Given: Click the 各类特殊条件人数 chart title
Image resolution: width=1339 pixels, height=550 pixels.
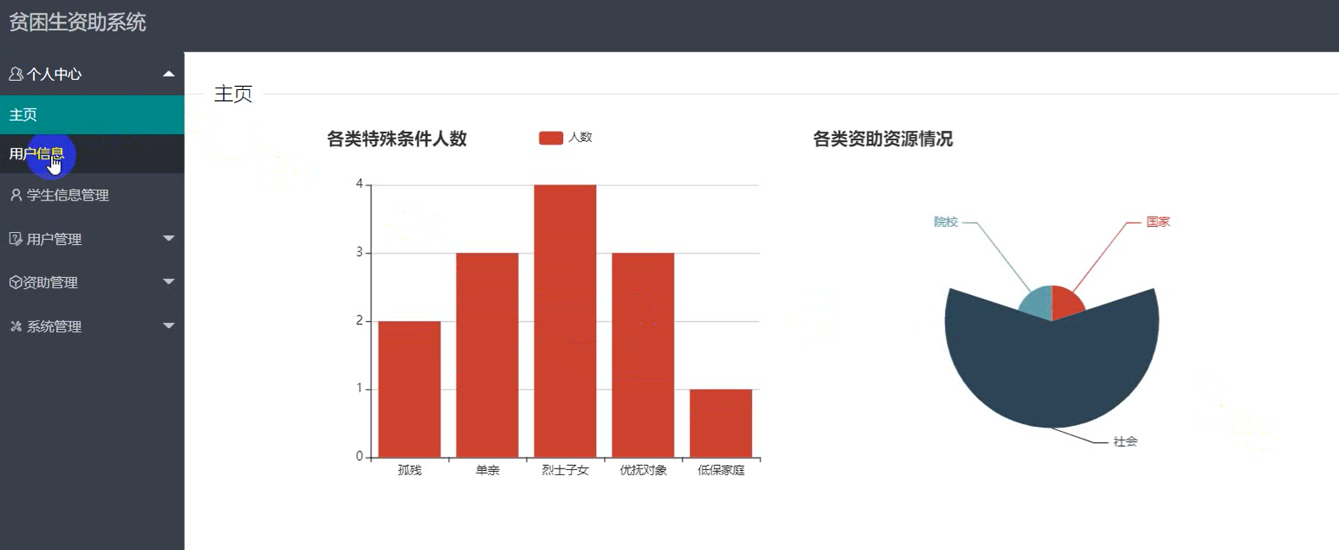Looking at the screenshot, I should (397, 139).
